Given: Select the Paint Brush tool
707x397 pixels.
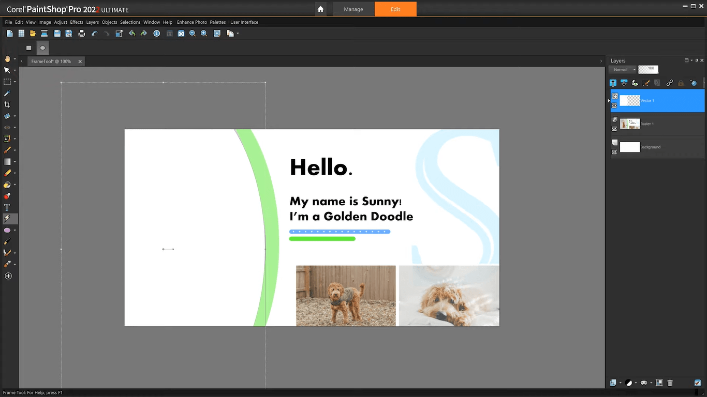Looking at the screenshot, I should 7,150.
